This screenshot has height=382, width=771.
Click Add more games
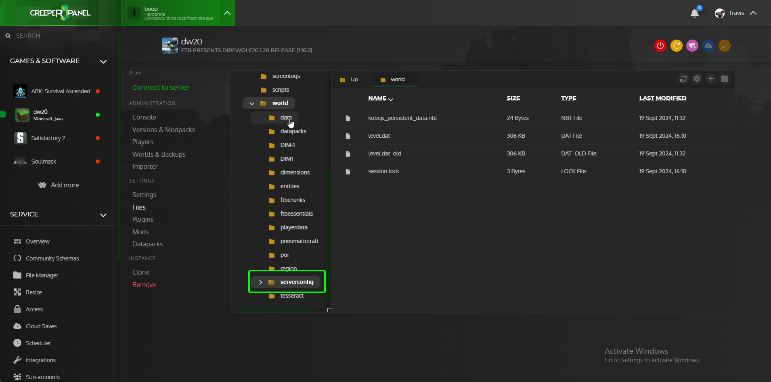pyautogui.click(x=59, y=185)
